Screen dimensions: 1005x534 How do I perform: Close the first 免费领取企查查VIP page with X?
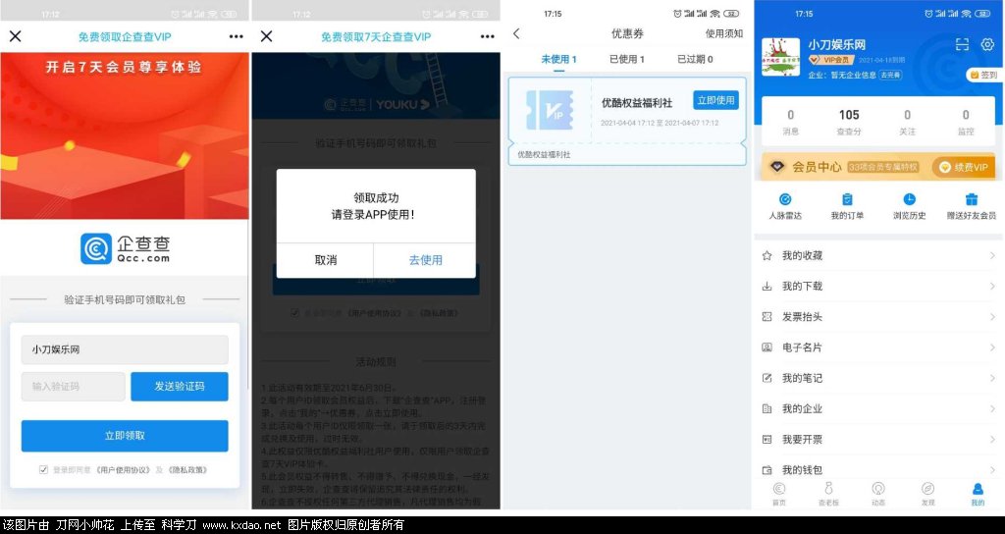[x=16, y=36]
